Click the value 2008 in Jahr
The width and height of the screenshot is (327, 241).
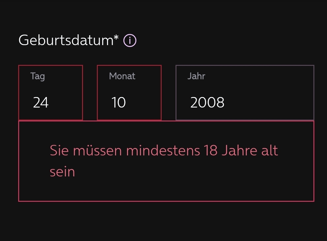207,103
